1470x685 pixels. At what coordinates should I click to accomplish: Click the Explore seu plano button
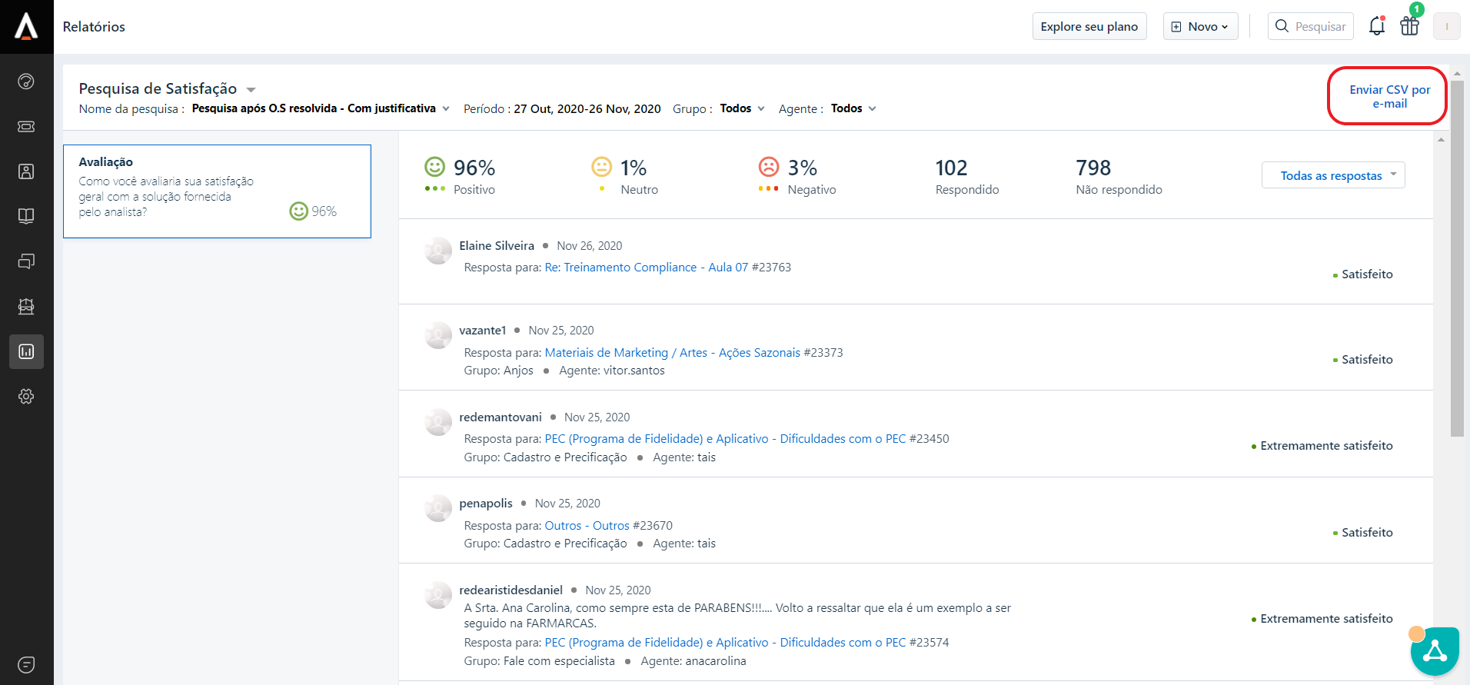click(1089, 26)
